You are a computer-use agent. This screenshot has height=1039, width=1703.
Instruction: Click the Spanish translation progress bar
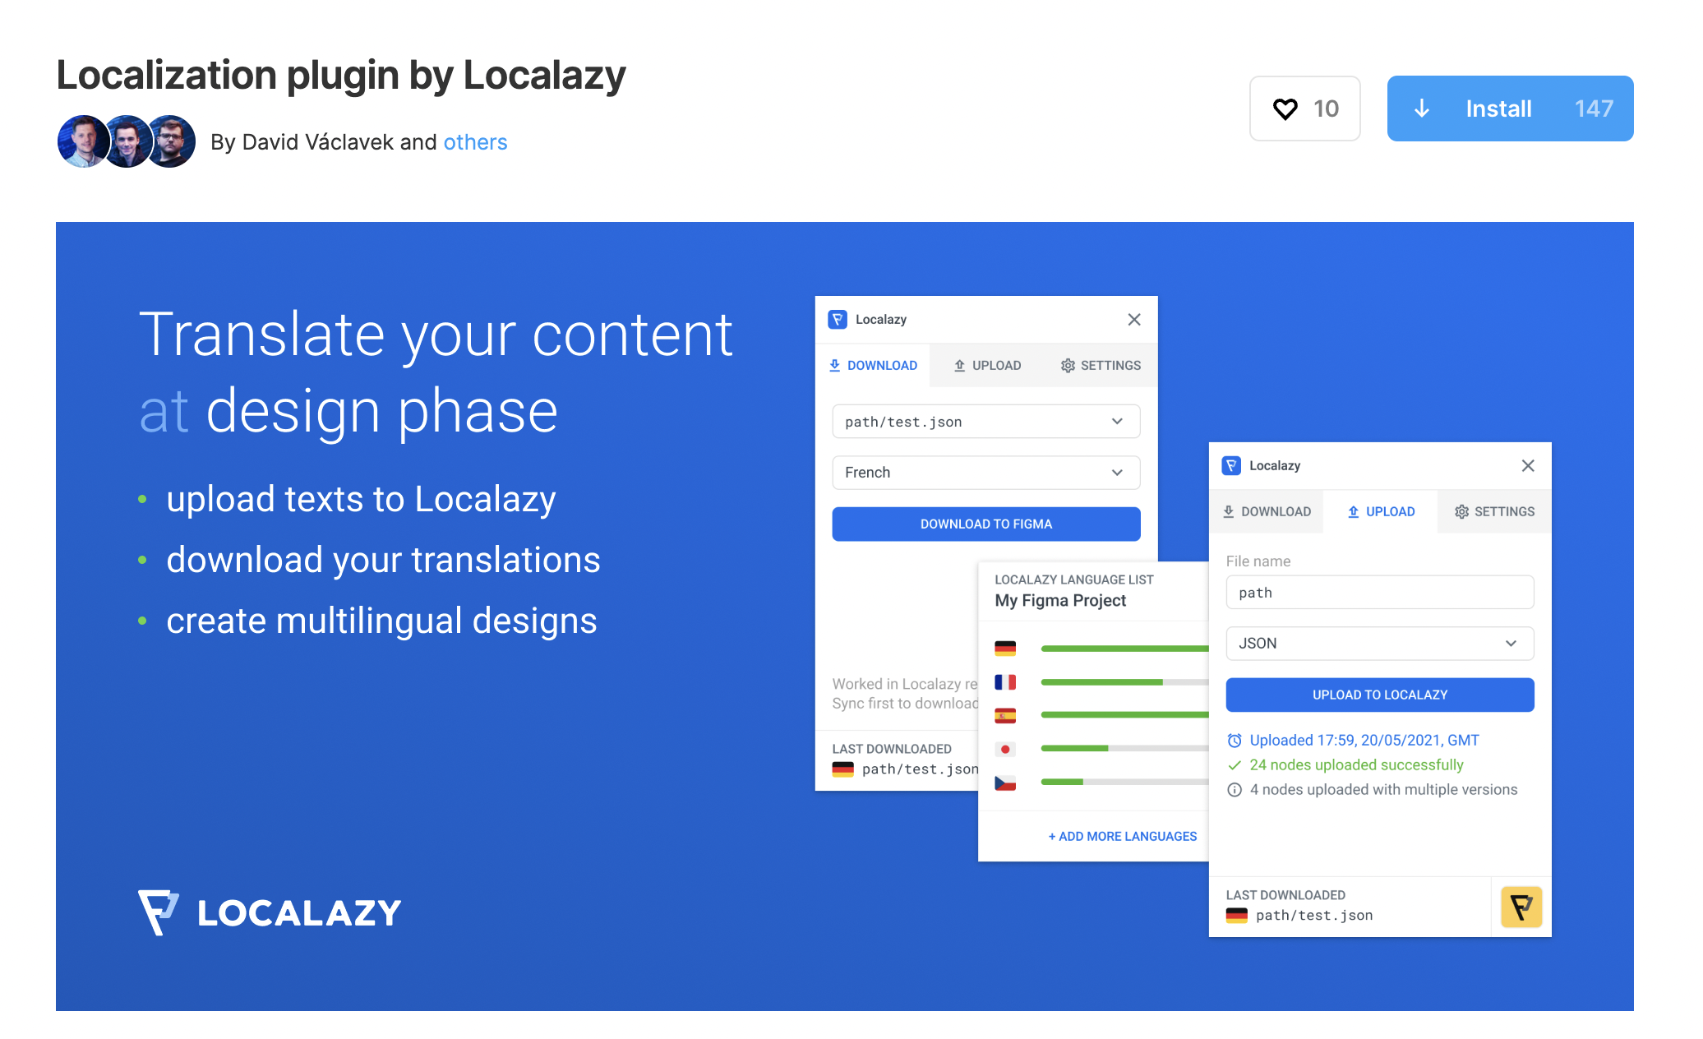pyautogui.click(x=1124, y=715)
